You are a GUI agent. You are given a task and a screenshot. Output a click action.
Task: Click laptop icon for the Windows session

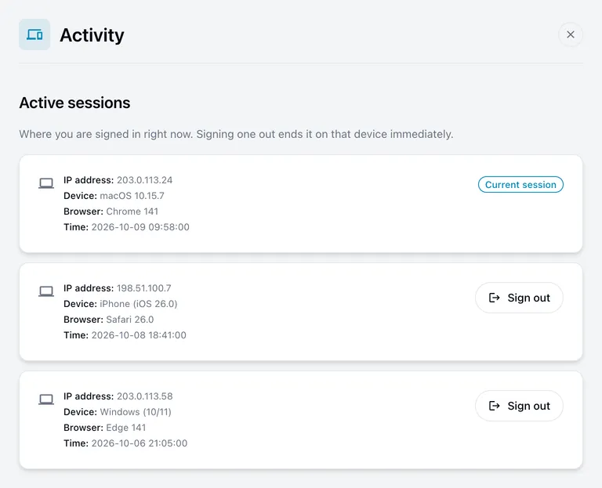click(46, 399)
